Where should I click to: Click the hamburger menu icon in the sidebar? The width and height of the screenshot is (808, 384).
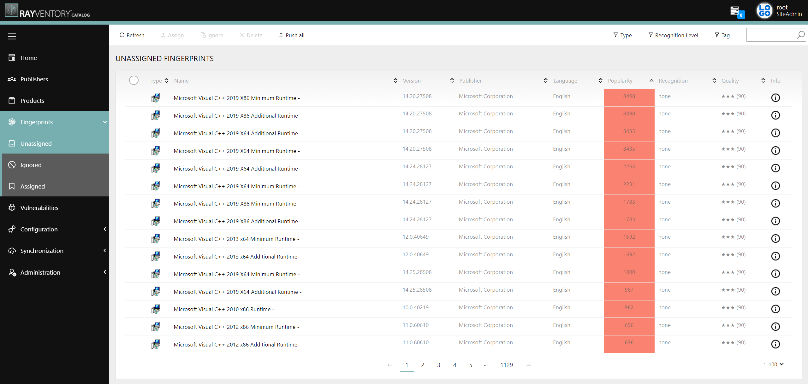(12, 36)
